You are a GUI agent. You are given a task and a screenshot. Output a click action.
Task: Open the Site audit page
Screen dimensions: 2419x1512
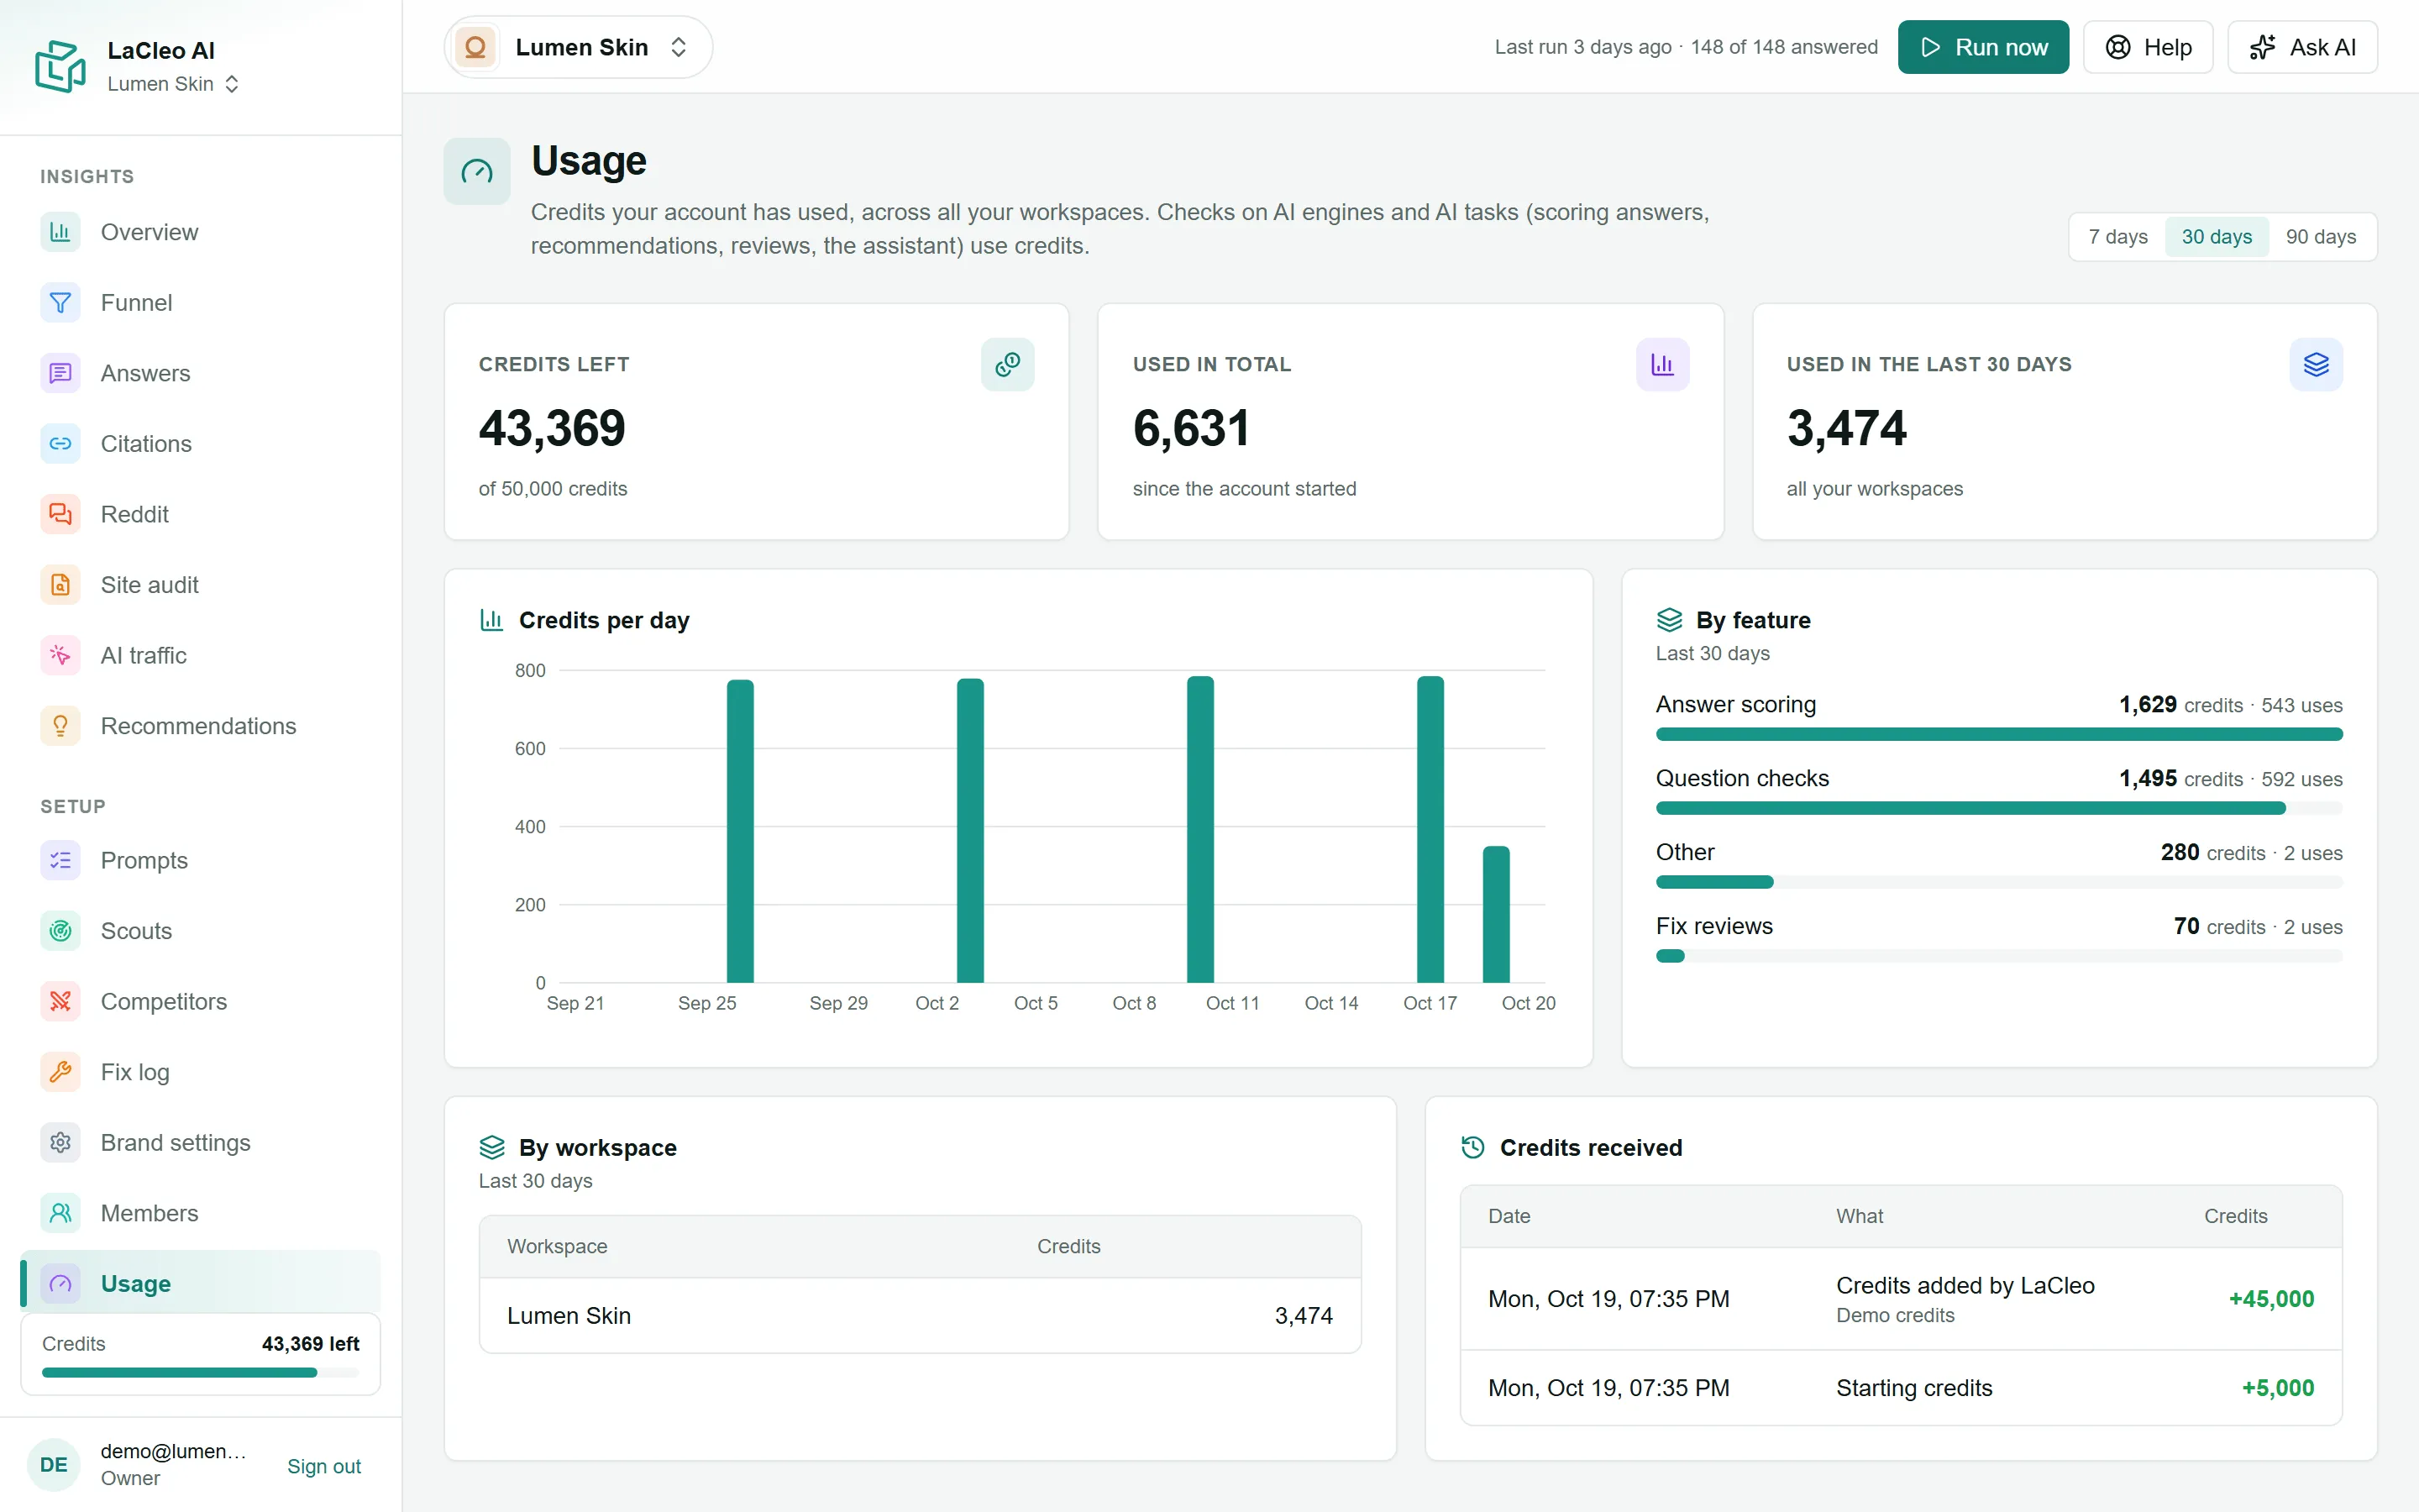(x=200, y=585)
